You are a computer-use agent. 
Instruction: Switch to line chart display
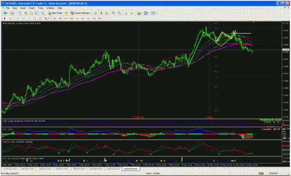(x=107, y=13)
